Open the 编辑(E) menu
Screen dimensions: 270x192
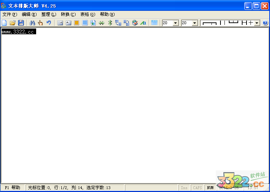[29, 14]
